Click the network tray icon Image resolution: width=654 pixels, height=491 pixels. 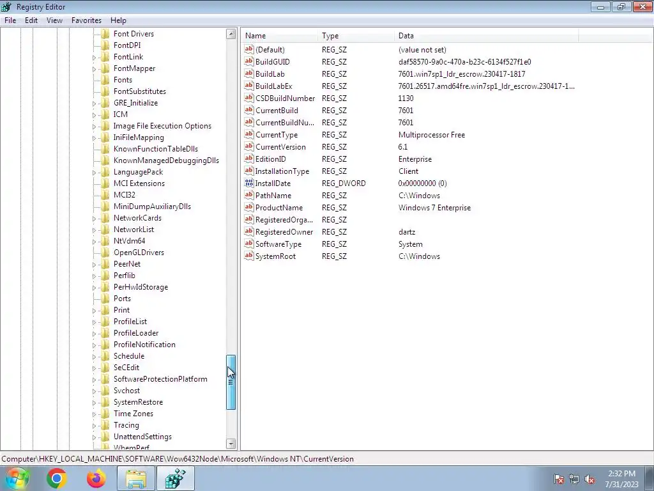[574, 479]
